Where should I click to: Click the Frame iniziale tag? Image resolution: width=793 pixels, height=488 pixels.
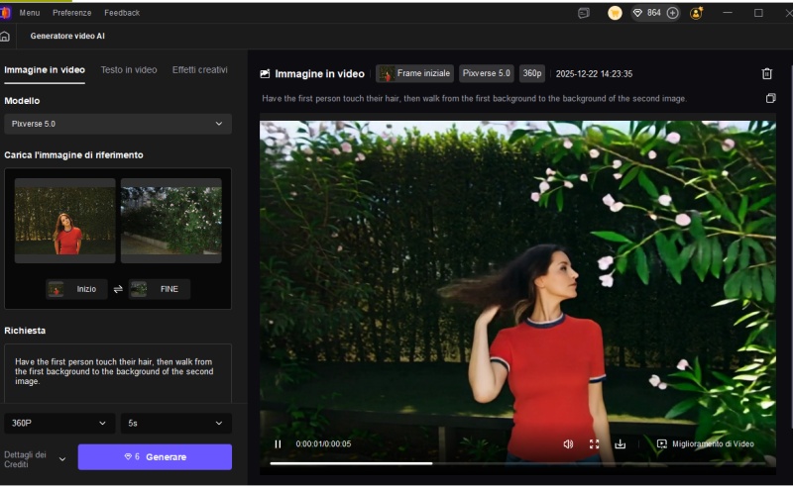[x=414, y=74]
